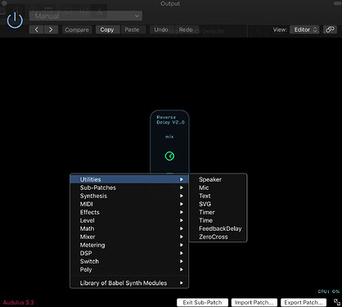Click the Exit Sub-Patch button
Screen dimensions: 342x307
pyautogui.click(x=202, y=302)
